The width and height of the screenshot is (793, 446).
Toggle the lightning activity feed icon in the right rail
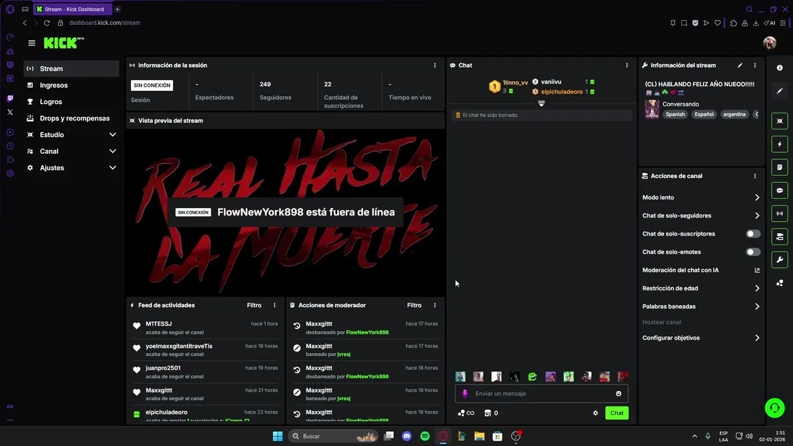point(779,144)
